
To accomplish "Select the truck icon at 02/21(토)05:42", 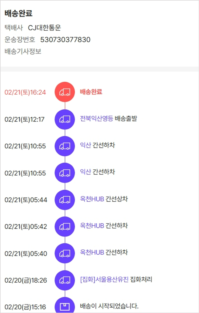I will pyautogui.click(x=65, y=227).
